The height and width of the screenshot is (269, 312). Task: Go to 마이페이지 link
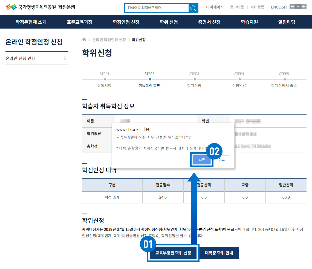(215, 7)
